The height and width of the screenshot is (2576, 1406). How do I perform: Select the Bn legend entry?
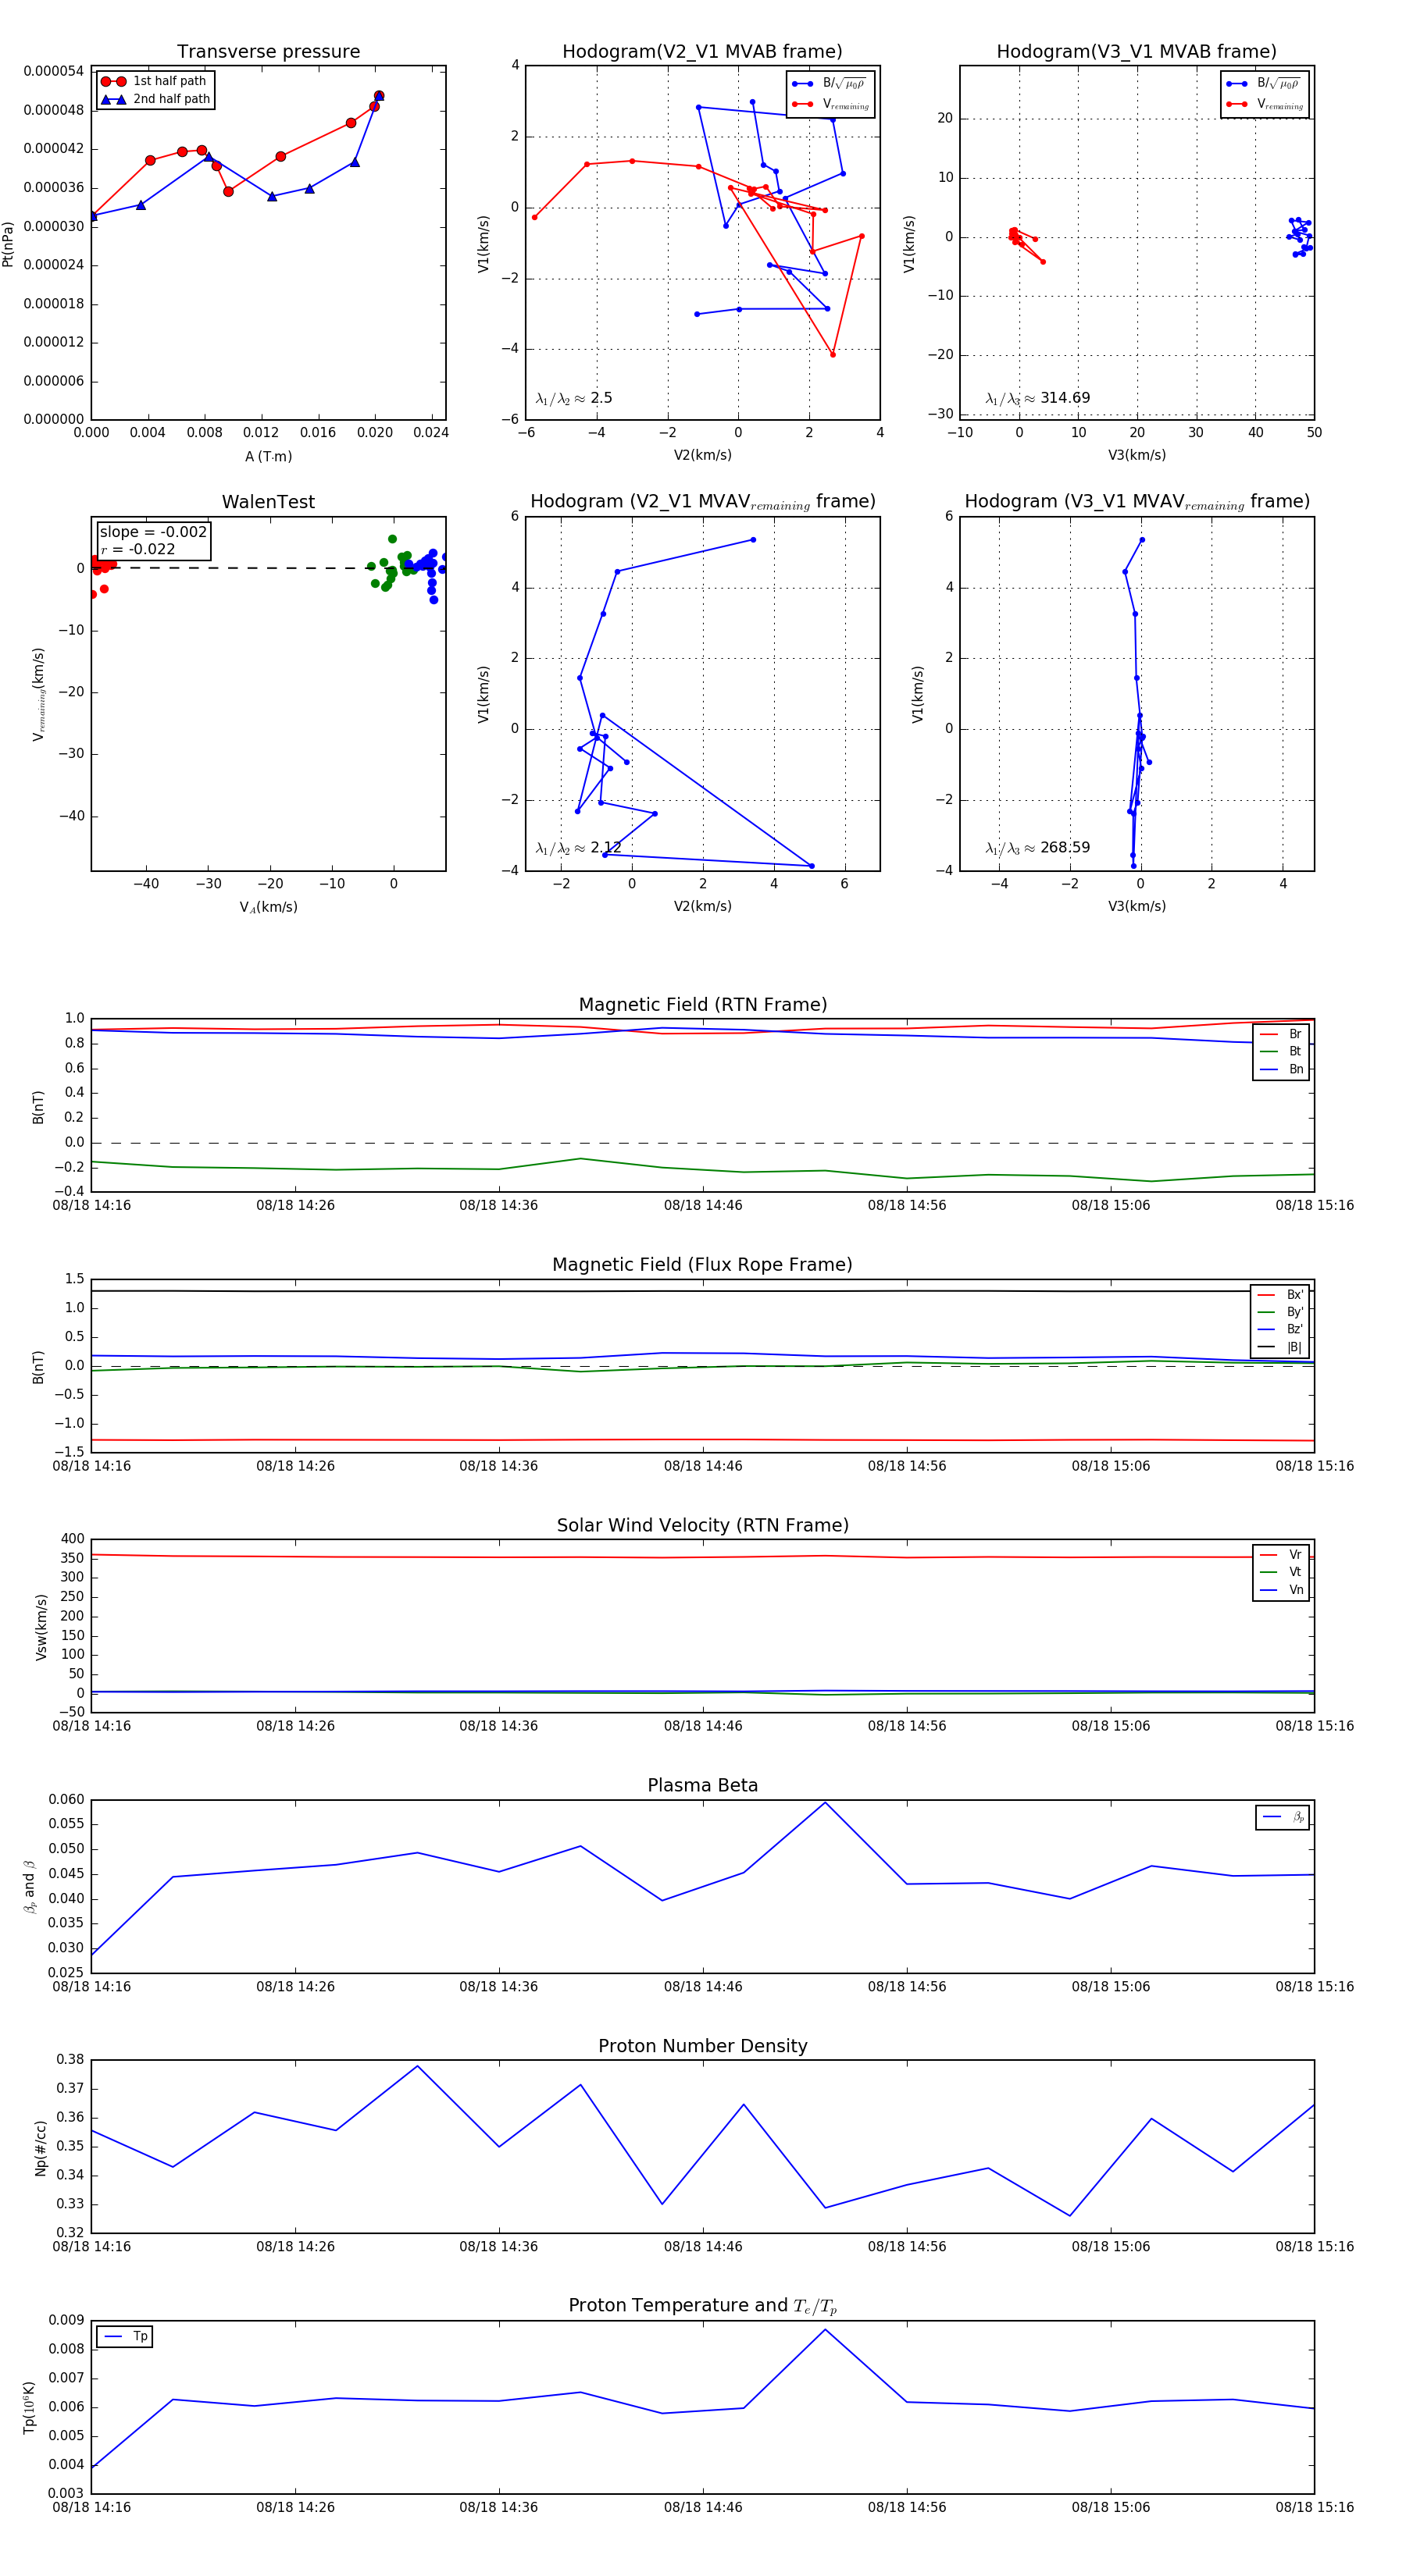click(1281, 1069)
